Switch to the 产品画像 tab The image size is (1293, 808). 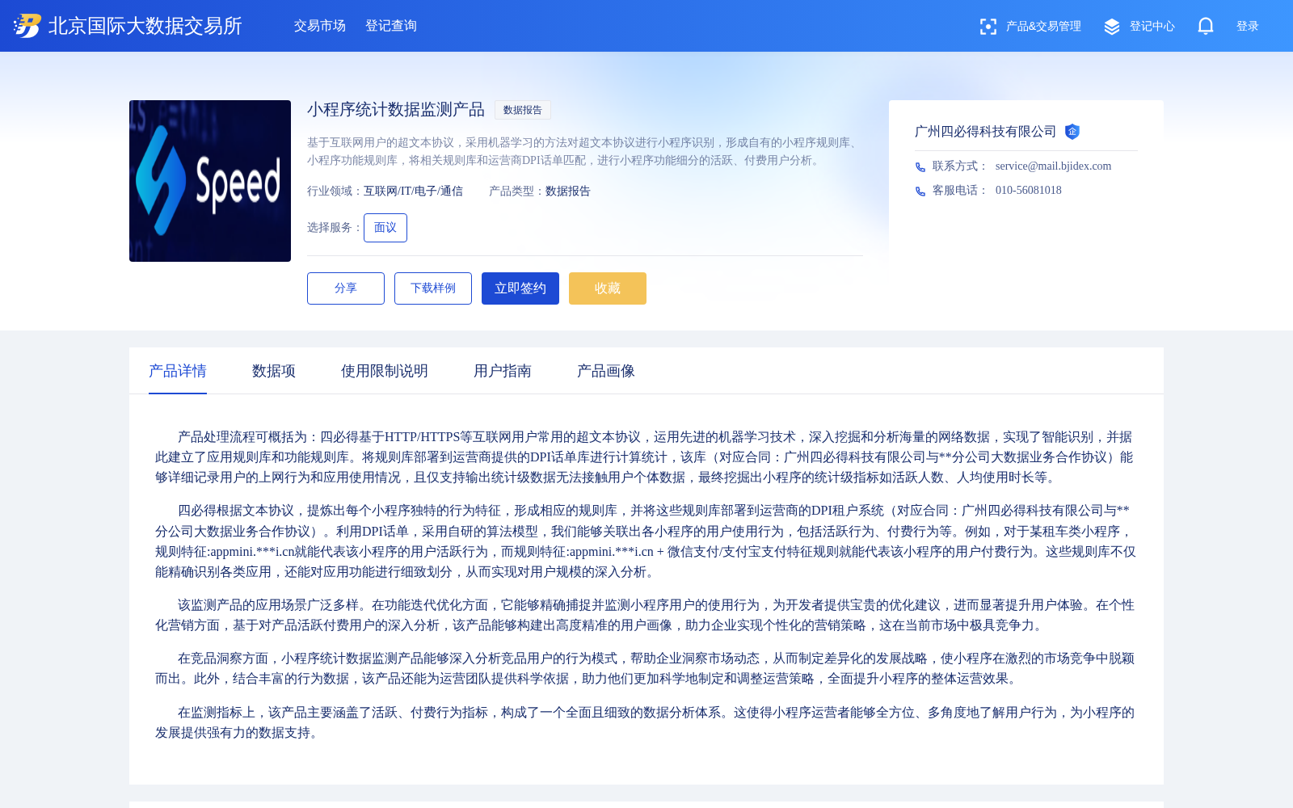606,371
